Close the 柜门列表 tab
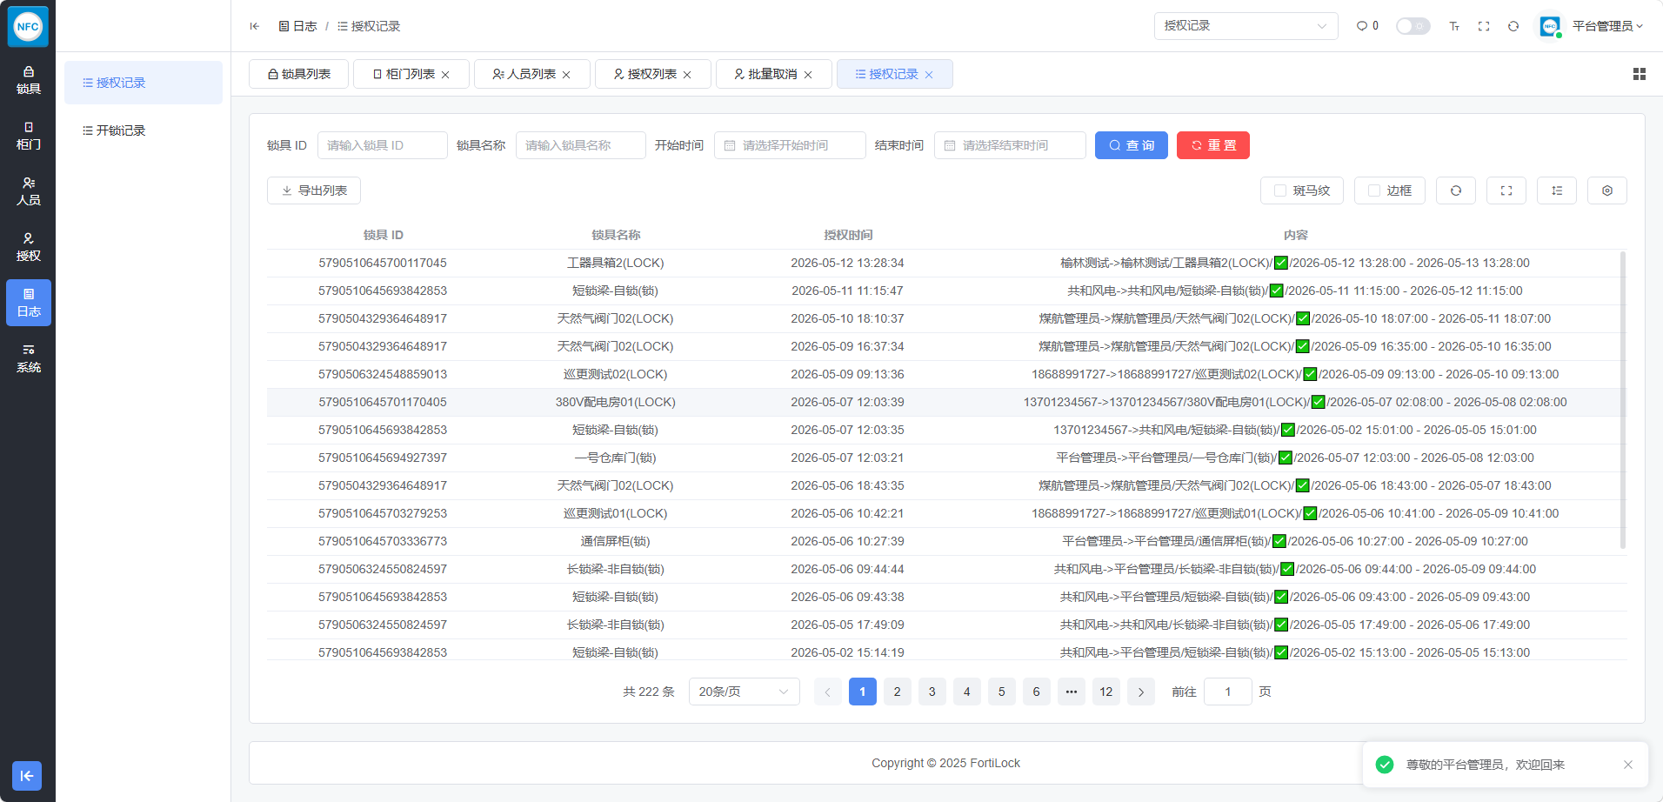 click(445, 75)
